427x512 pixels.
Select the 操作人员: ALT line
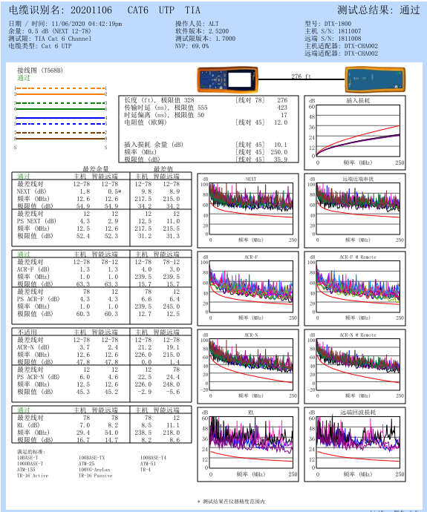(x=197, y=24)
